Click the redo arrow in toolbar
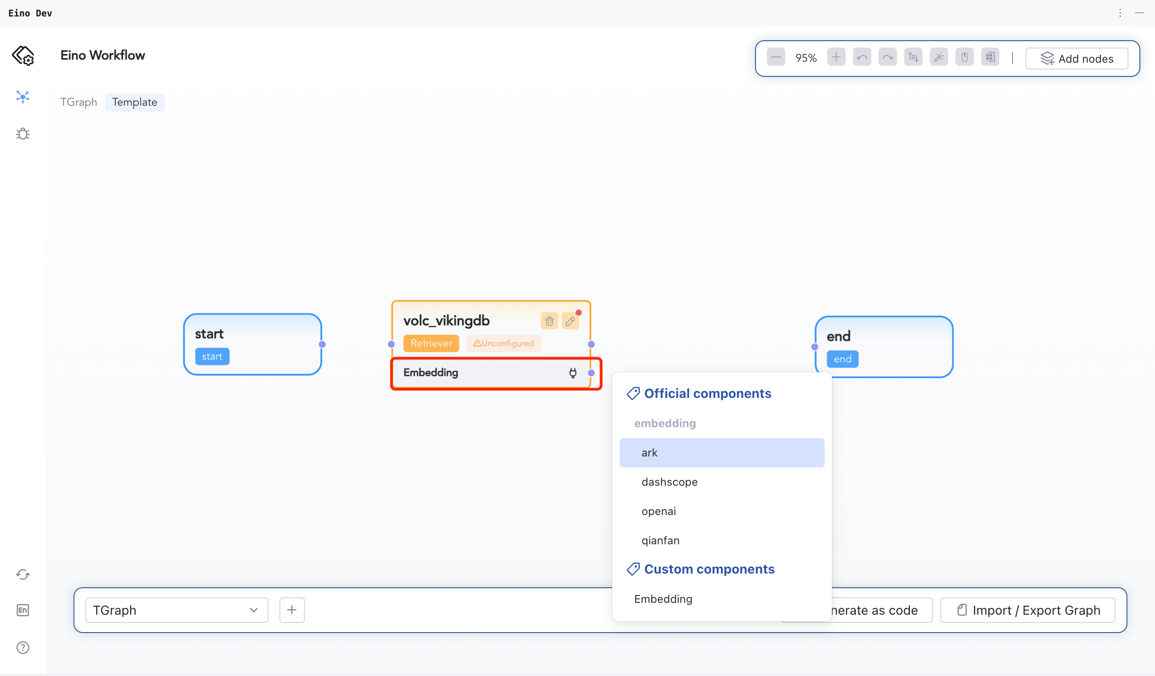This screenshot has width=1155, height=676. point(887,58)
